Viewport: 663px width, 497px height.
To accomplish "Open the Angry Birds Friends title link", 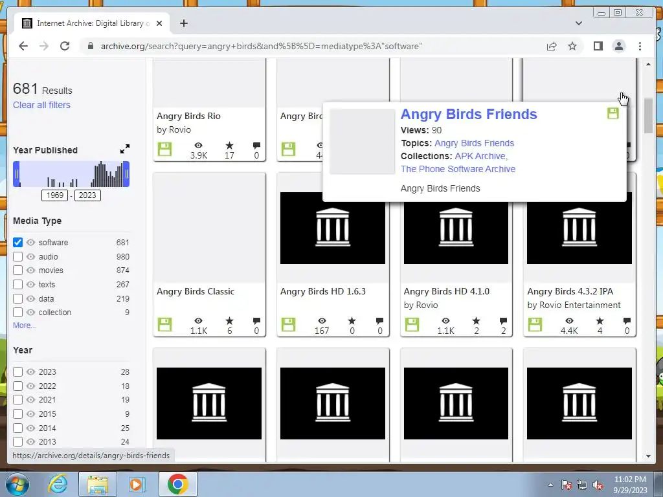I will (469, 114).
